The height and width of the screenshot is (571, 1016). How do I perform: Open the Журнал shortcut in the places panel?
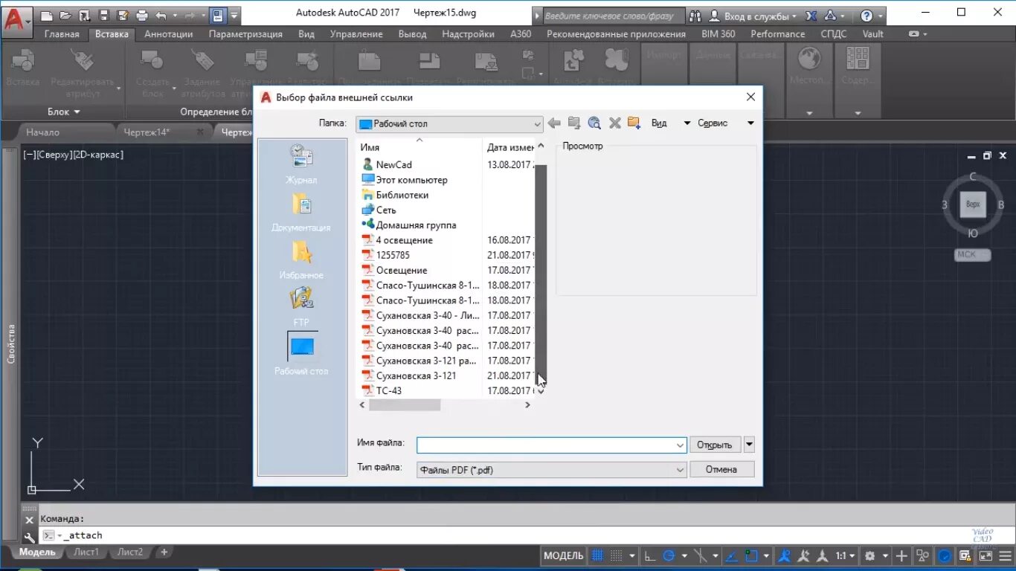(301, 164)
